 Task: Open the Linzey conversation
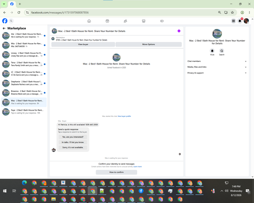coord(24,55)
